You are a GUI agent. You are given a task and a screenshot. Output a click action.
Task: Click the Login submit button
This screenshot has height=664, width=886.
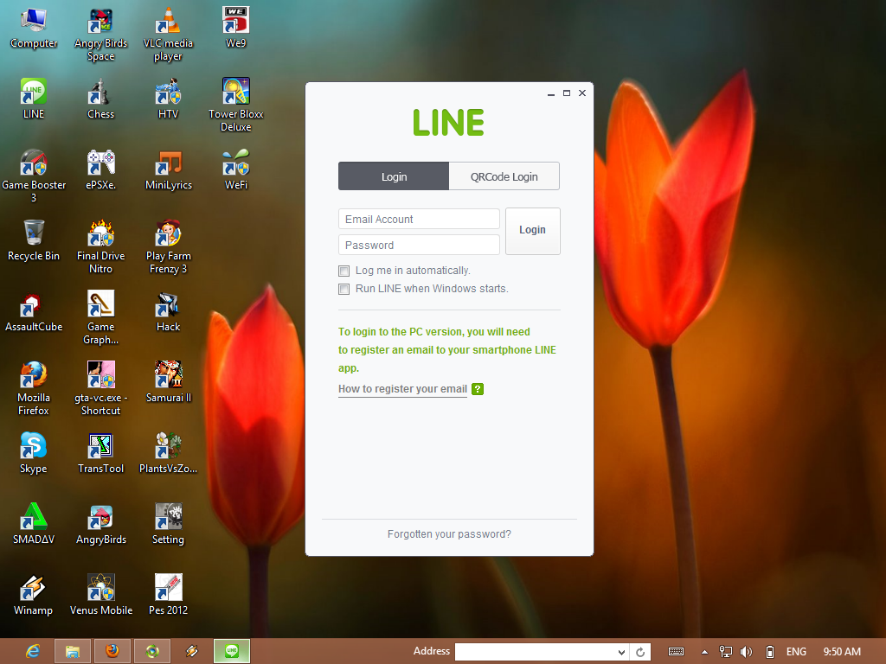[x=532, y=231]
